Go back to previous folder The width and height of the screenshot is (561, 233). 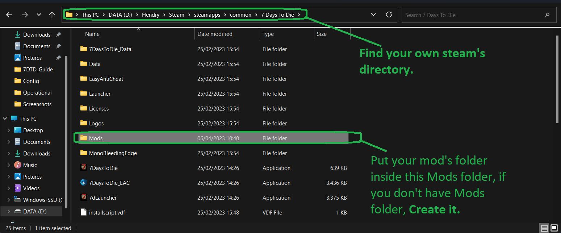click(x=9, y=15)
